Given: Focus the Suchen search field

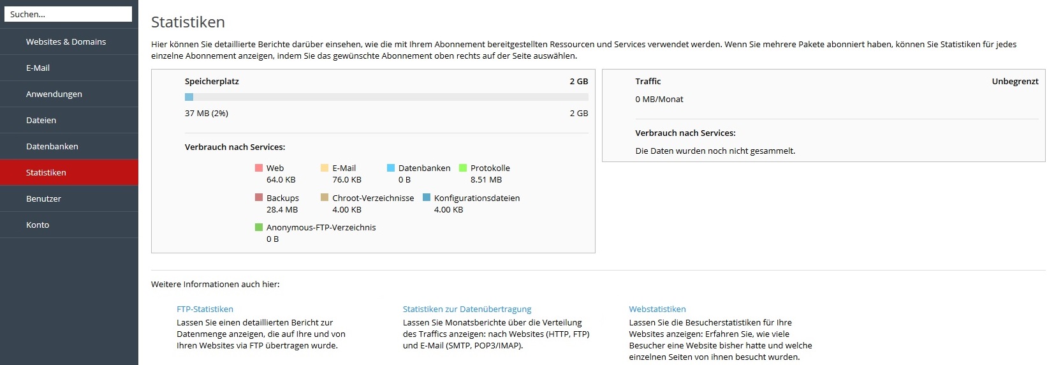Looking at the screenshot, I should tap(68, 14).
